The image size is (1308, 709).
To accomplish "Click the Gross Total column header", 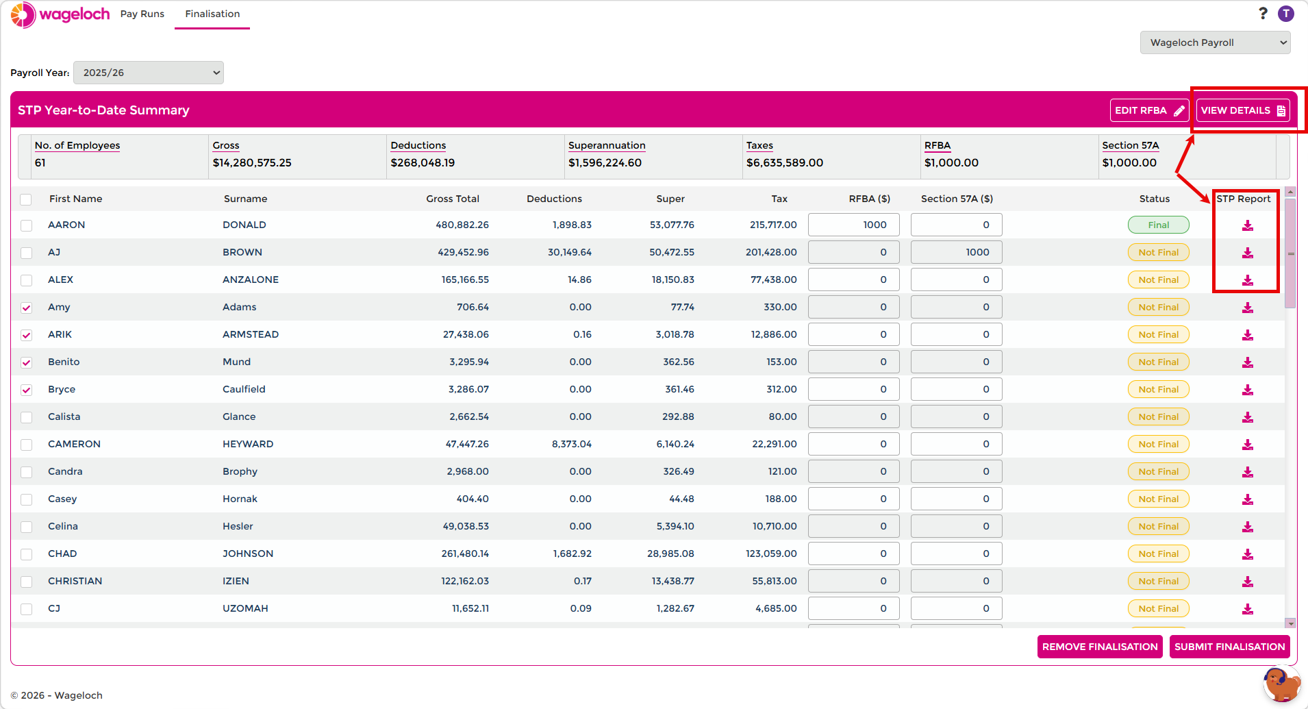I will (453, 199).
